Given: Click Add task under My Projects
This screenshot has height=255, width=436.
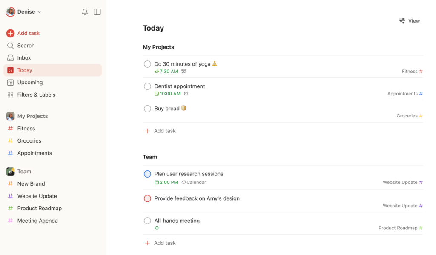Looking at the screenshot, I should tap(164, 130).
